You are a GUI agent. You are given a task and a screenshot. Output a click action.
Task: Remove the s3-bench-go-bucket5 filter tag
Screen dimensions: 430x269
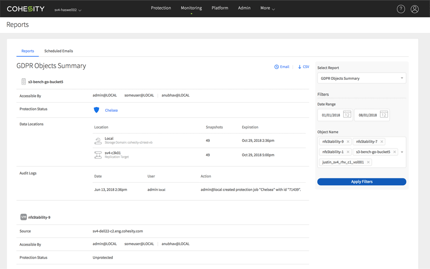tap(395, 152)
